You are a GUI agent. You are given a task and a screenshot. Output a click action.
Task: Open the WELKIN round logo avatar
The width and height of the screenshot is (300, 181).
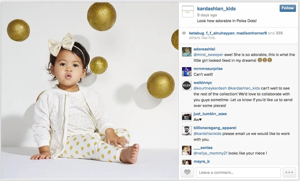[187, 85]
